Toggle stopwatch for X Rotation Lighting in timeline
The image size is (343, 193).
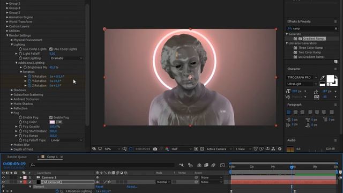(x=57, y=191)
